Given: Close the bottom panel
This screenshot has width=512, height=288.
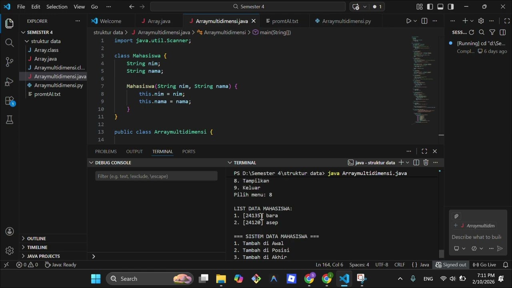Looking at the screenshot, I should tap(435, 151).
